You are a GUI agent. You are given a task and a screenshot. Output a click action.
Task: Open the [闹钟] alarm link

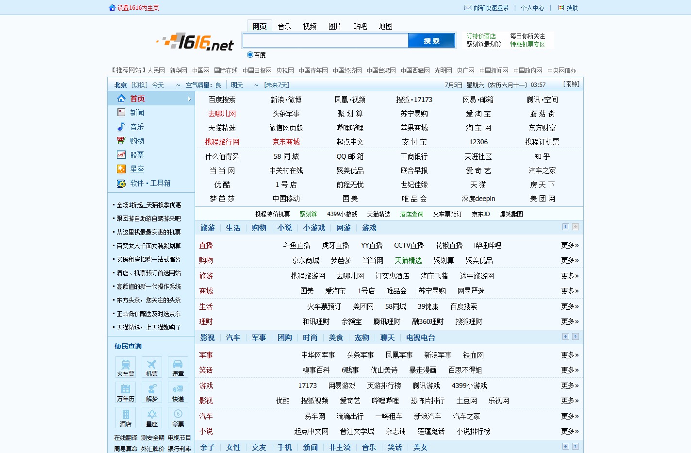(572, 84)
